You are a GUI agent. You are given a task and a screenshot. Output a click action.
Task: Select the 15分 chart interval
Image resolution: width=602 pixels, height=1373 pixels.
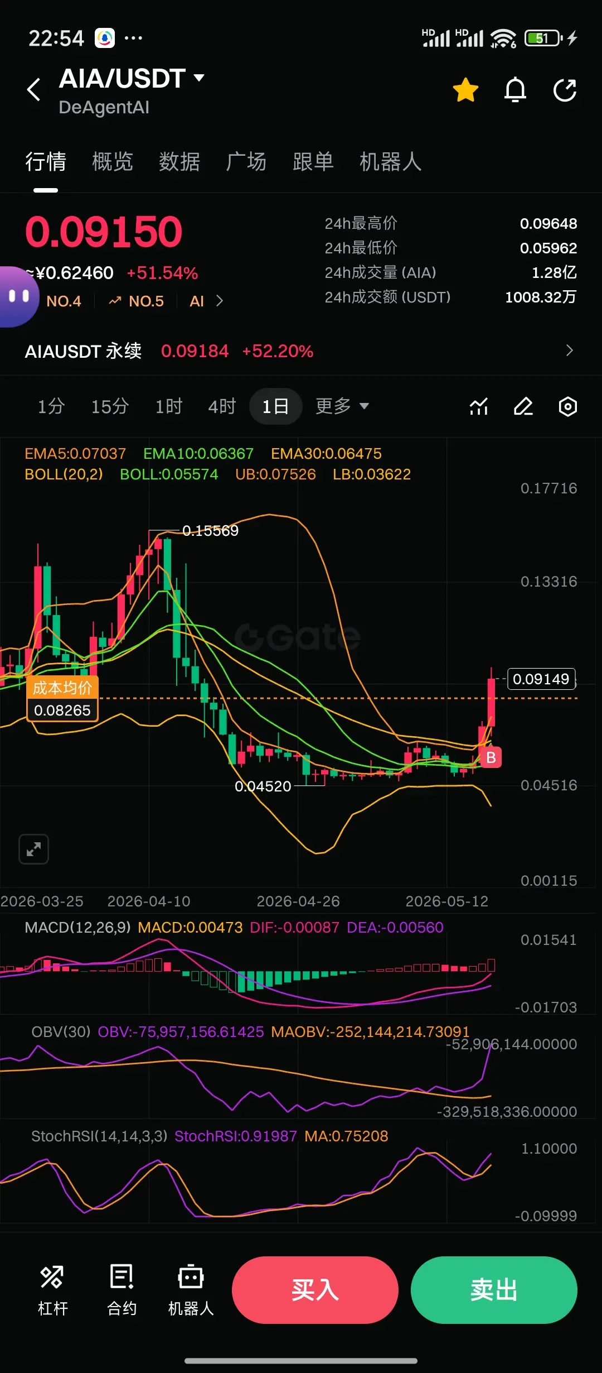pyautogui.click(x=110, y=406)
